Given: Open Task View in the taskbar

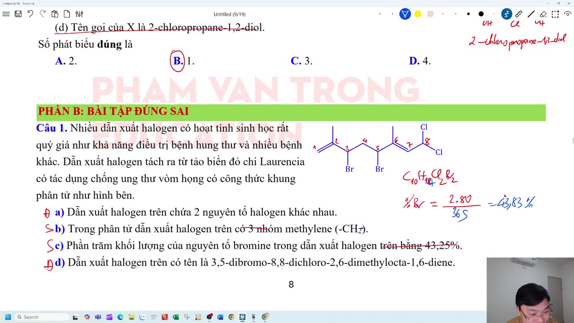Looking at the screenshot, I should coord(76,317).
